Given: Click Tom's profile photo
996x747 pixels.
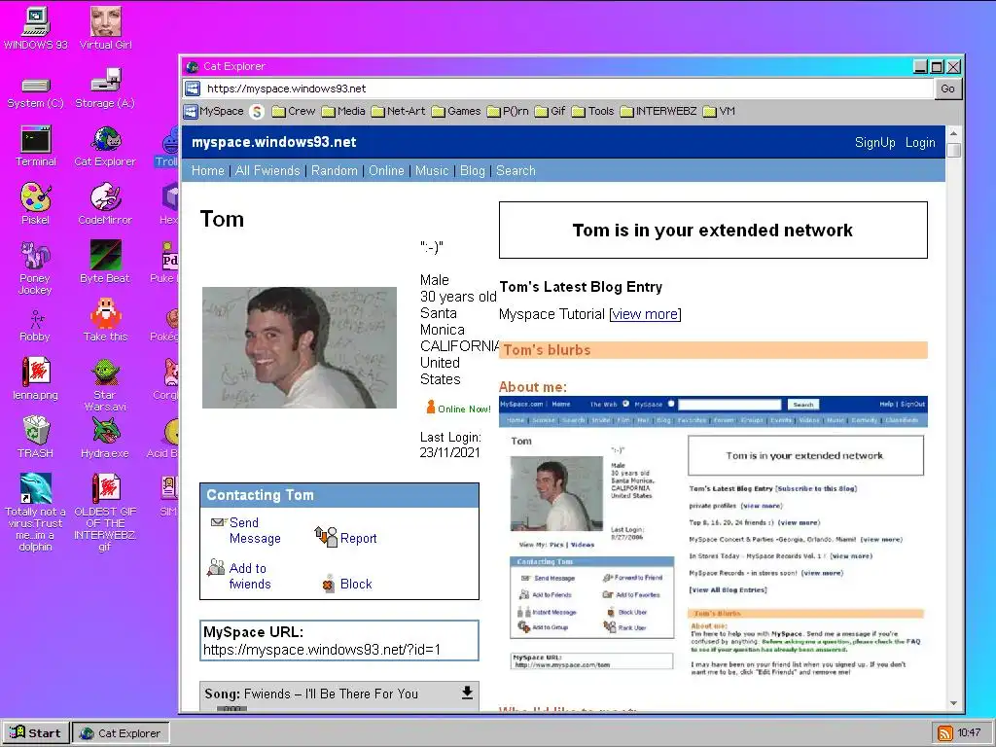Looking at the screenshot, I should [x=300, y=347].
